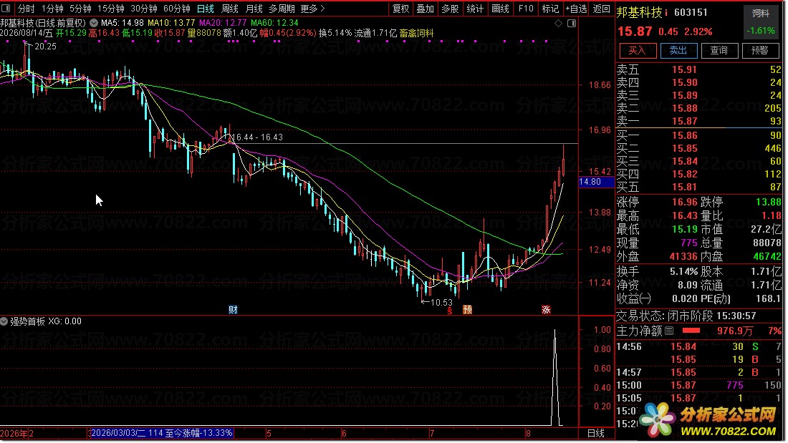788x443 pixels.
Task: Add stock with +自选 button
Action: click(x=576, y=9)
